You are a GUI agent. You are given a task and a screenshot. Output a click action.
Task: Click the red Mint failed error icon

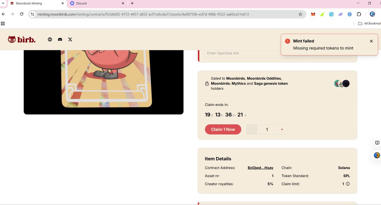tap(287, 41)
